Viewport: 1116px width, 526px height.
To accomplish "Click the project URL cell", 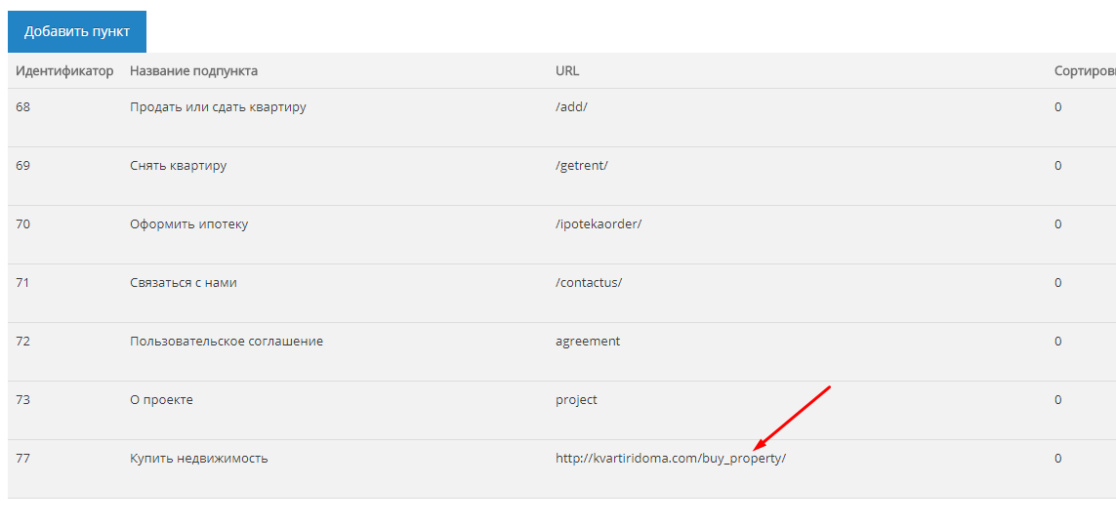I will (576, 400).
